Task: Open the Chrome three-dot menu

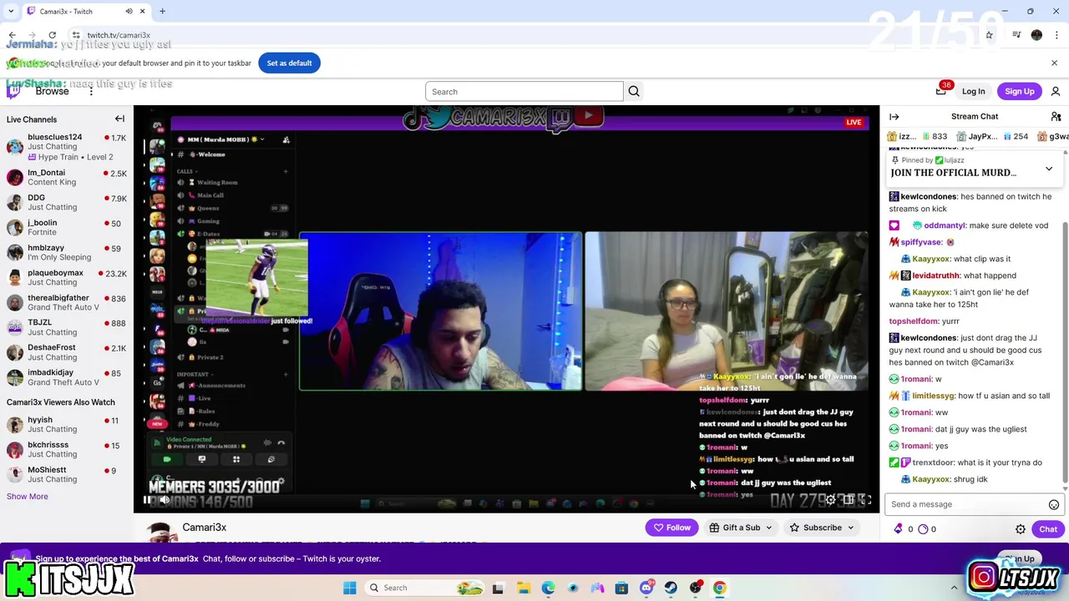Action: (1057, 35)
